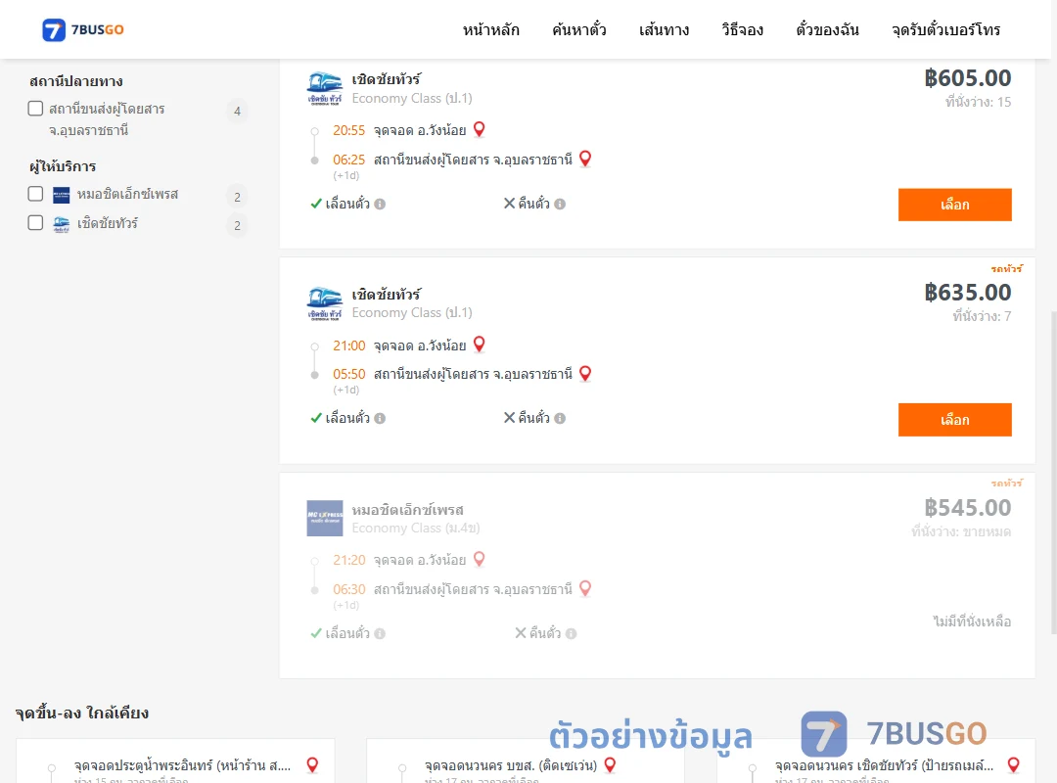1057x783 pixels.
Task: Open map pin for จุดจอดประตูน้ำพระอินทร์ nearby stop
Action: tap(312, 764)
